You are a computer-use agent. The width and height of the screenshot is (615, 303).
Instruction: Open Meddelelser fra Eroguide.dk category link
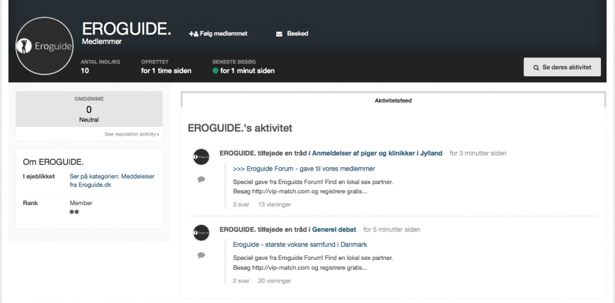[x=112, y=180]
